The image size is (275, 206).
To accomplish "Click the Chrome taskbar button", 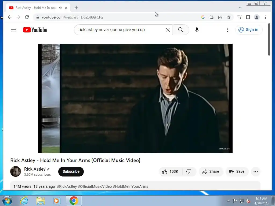I will click(x=74, y=201).
